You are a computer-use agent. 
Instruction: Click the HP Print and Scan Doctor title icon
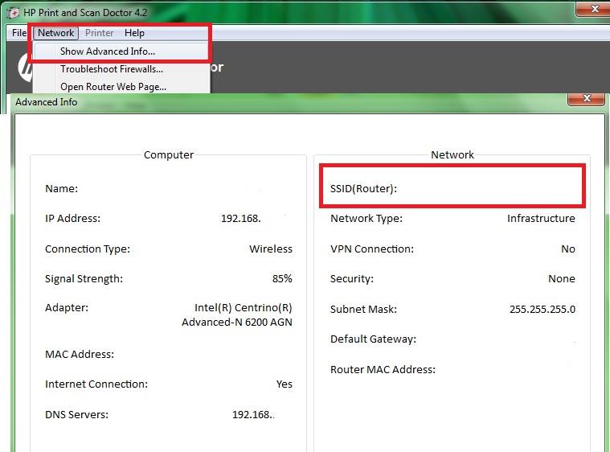[x=13, y=13]
